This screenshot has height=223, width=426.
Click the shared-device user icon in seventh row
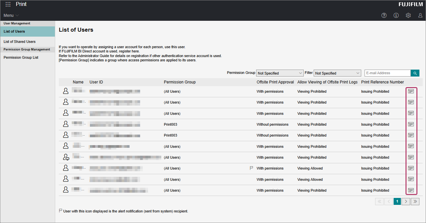click(x=66, y=157)
